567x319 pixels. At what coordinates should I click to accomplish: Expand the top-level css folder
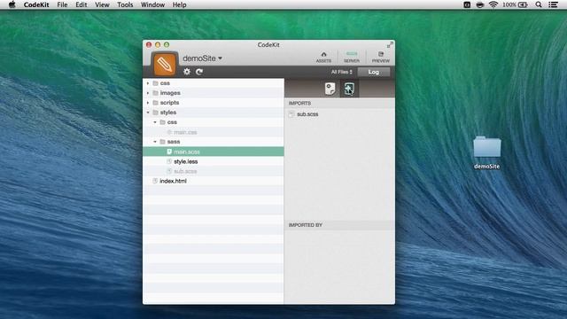pyautogui.click(x=148, y=83)
